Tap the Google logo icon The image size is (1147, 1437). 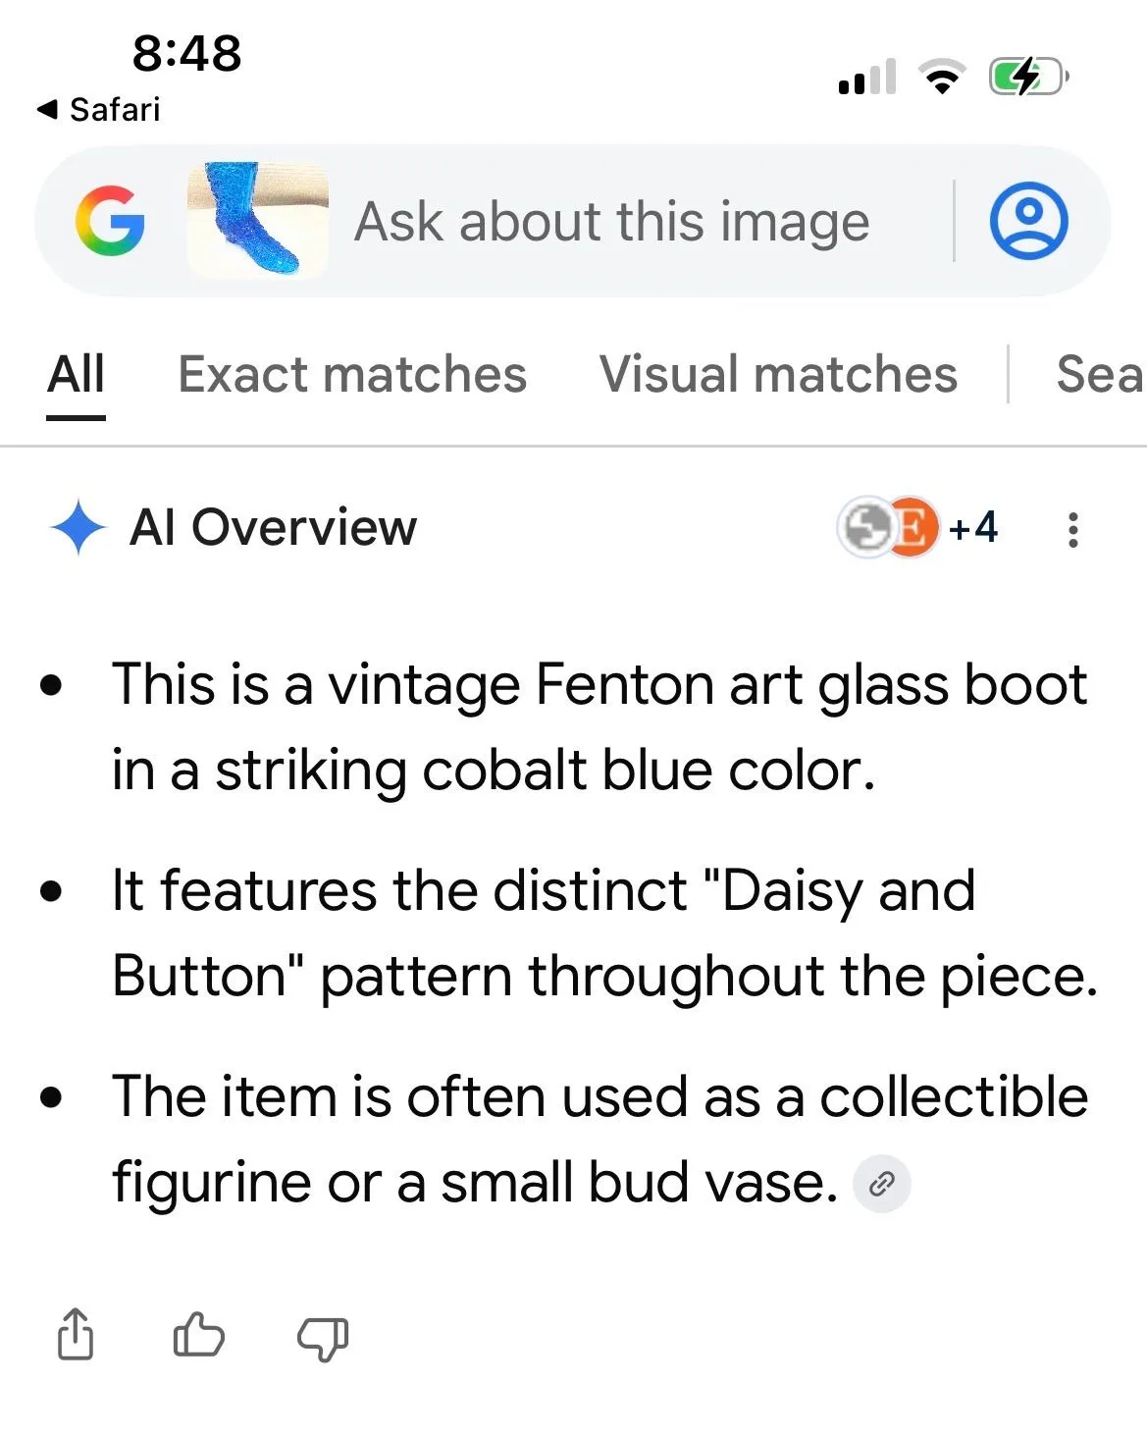tap(110, 221)
